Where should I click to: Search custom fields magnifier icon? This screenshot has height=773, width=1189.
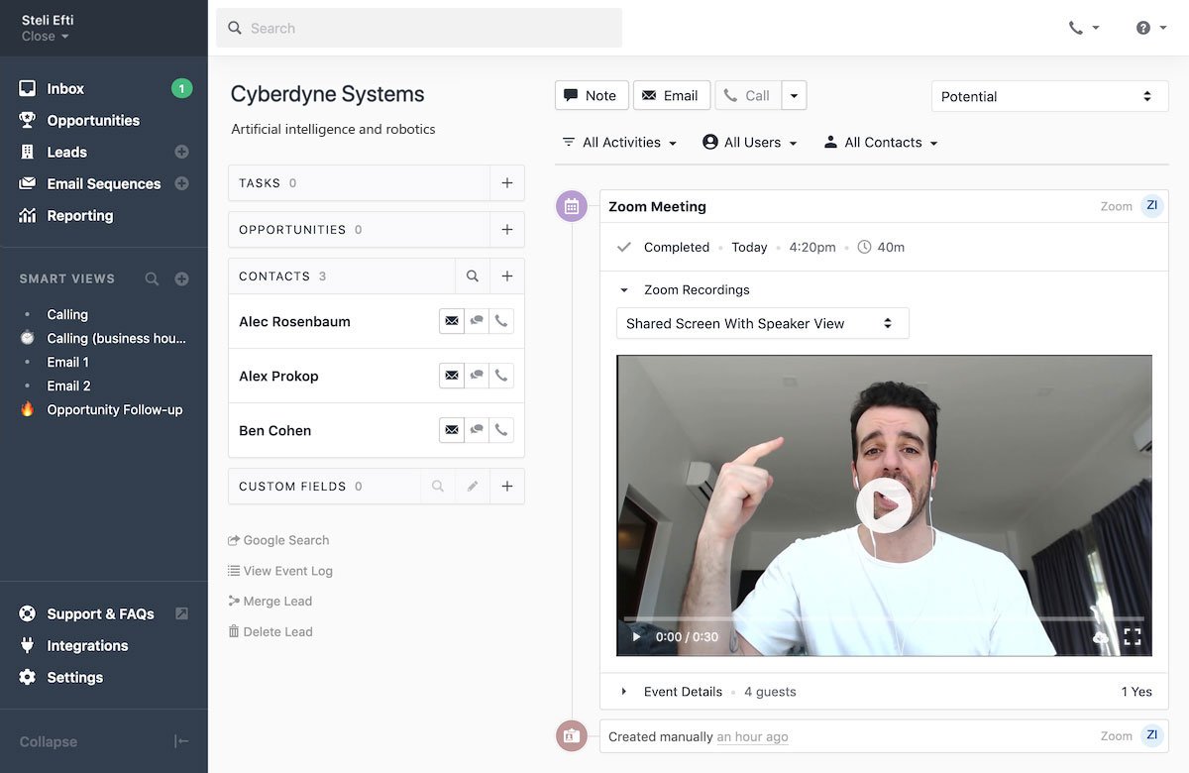[438, 487]
